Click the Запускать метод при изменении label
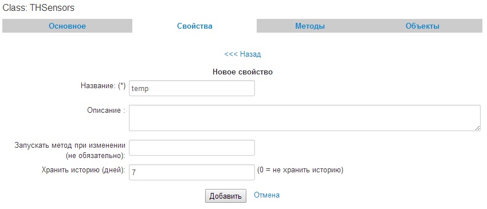 tap(70, 151)
